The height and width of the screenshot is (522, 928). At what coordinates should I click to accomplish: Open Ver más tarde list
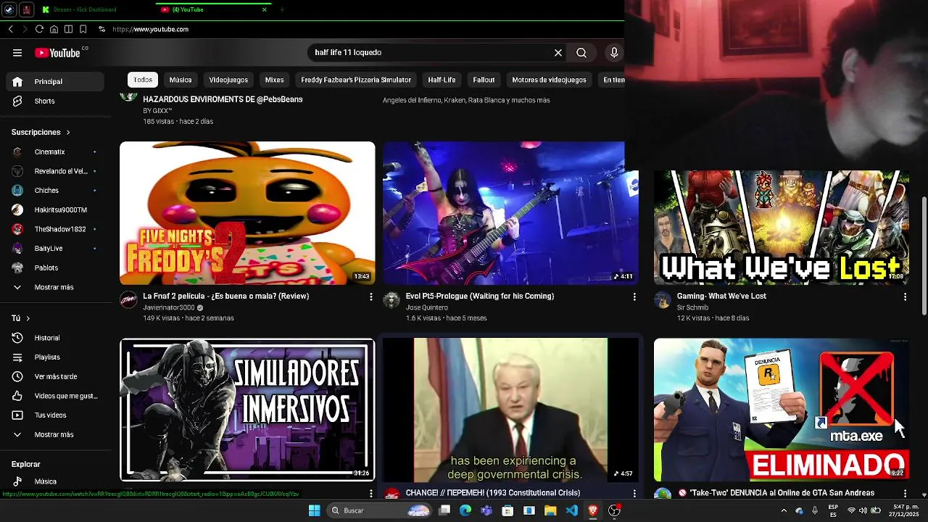pyautogui.click(x=55, y=376)
